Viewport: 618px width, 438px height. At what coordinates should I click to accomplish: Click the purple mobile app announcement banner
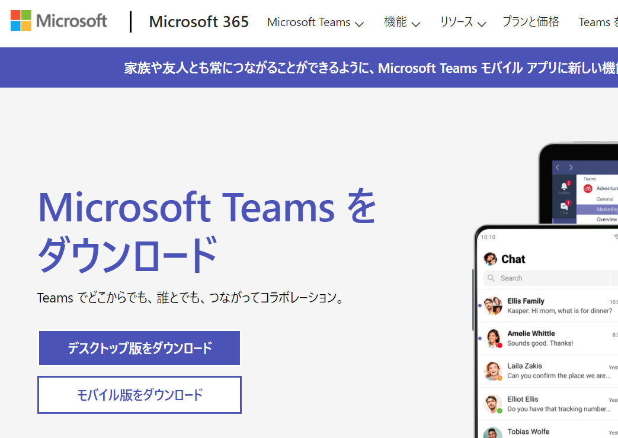click(x=309, y=67)
